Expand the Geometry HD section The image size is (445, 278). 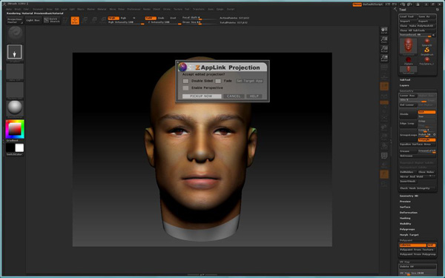coord(409,196)
